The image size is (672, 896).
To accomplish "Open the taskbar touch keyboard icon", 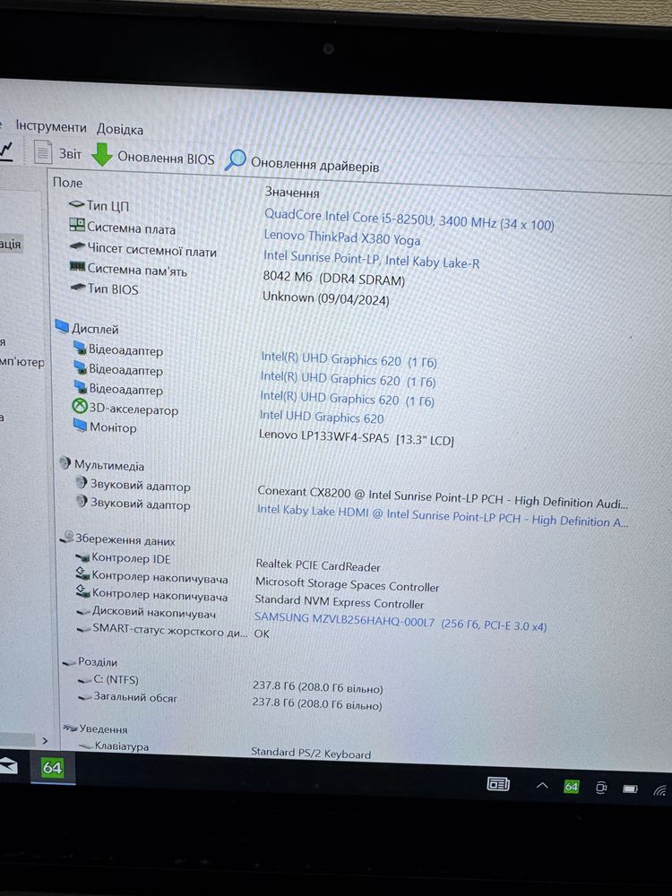I will 498,784.
